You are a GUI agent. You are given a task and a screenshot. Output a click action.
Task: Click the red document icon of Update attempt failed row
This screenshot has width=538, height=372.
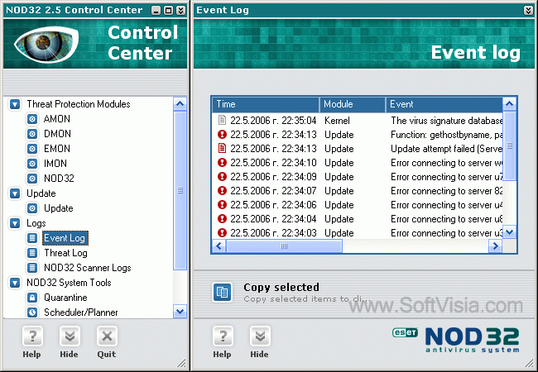pos(222,148)
